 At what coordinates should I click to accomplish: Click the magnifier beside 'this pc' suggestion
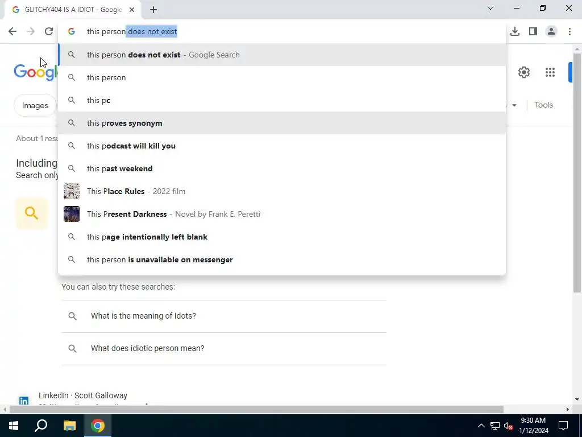72,100
